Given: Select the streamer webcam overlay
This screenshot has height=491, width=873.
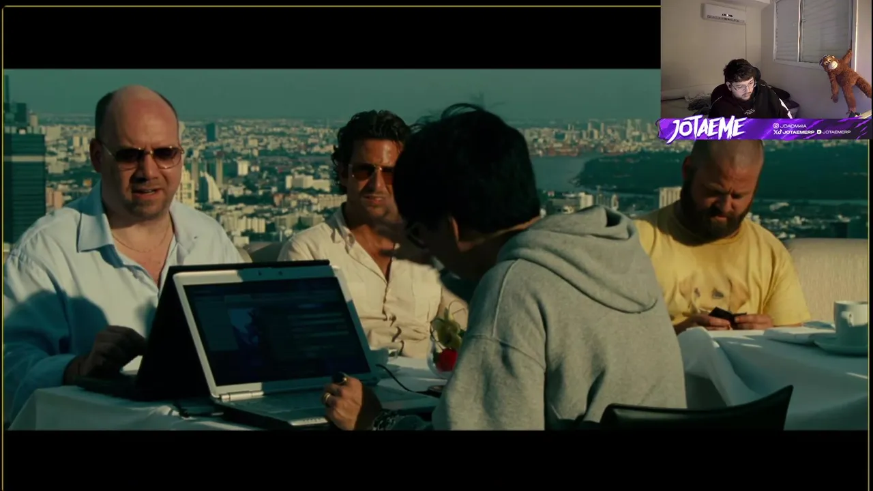Looking at the screenshot, I should [x=767, y=59].
